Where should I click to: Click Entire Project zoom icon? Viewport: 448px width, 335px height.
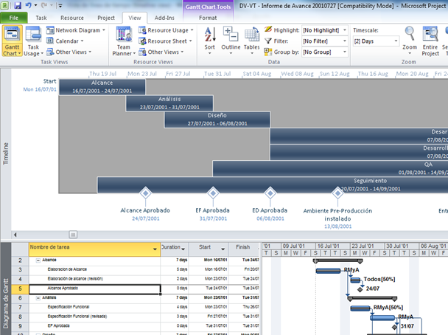tap(430, 34)
